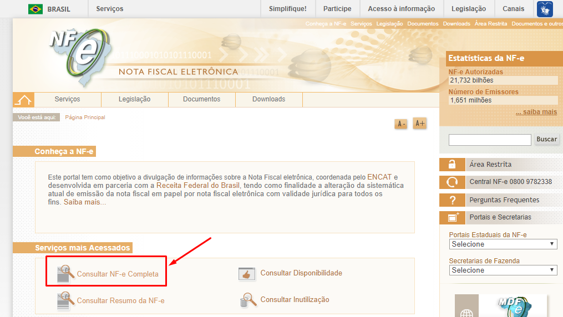Click the home icon in navigation bar

[23, 100]
